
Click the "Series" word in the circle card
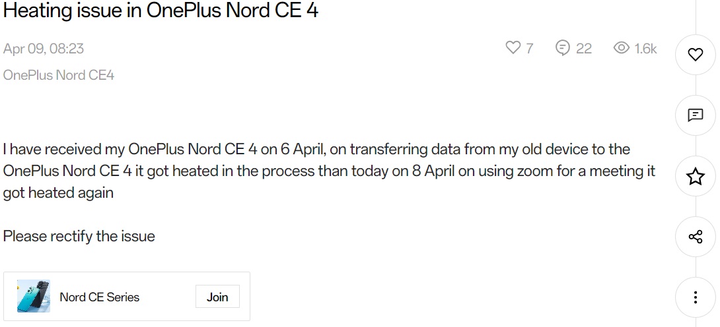[x=123, y=297]
